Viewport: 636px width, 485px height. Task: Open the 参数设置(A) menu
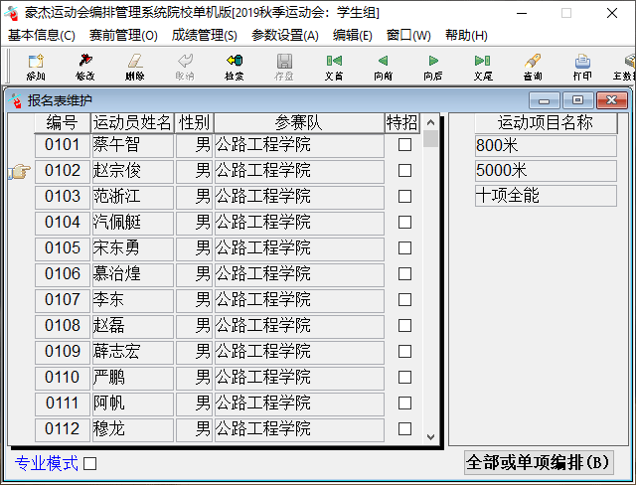tap(285, 35)
